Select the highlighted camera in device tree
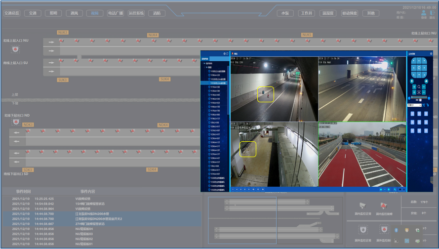The width and height of the screenshot is (439, 249). pos(217,83)
